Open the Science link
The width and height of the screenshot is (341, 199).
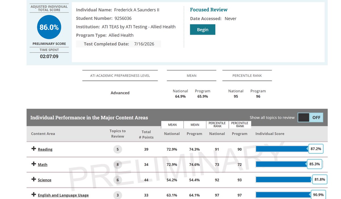(x=45, y=180)
